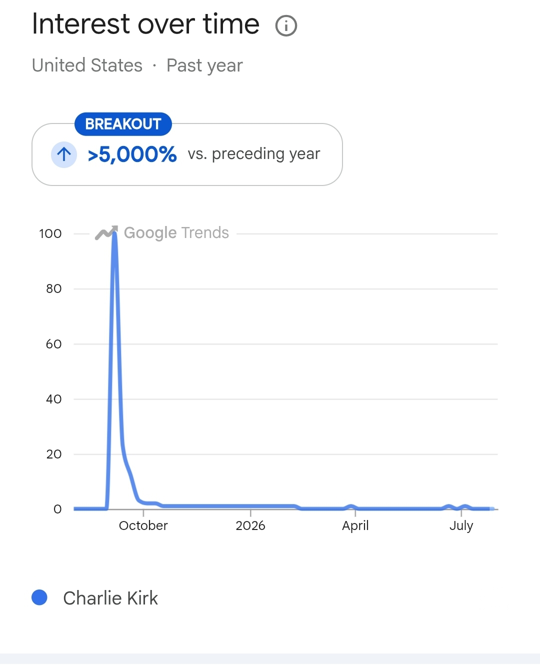Image resolution: width=540 pixels, height=669 pixels.
Task: Click the Google Trends watermark text
Action: (x=176, y=233)
